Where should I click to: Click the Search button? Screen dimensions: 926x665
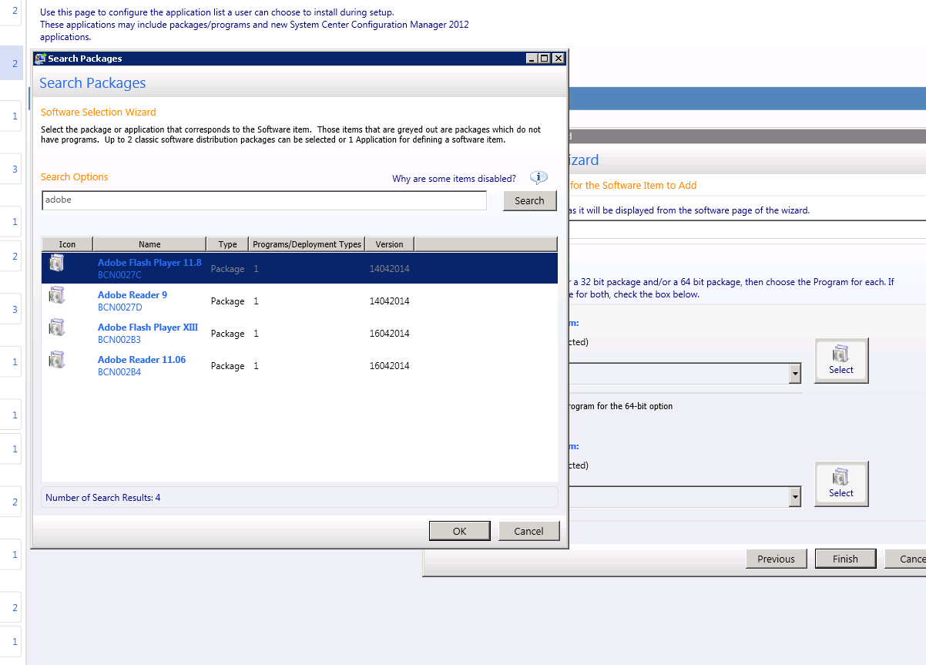click(x=529, y=200)
